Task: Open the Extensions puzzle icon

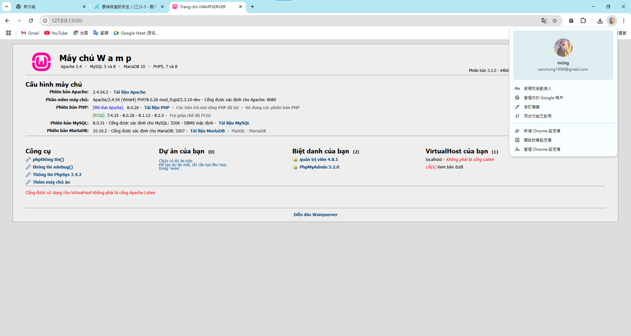Action: (583, 21)
